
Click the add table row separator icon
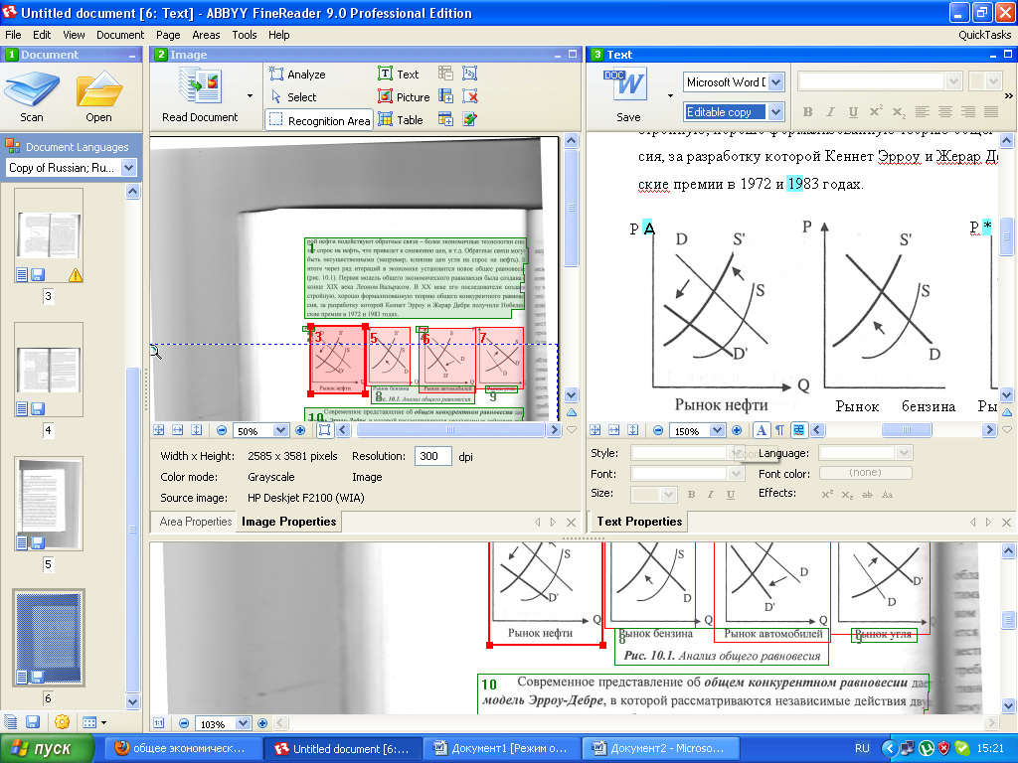(x=445, y=119)
